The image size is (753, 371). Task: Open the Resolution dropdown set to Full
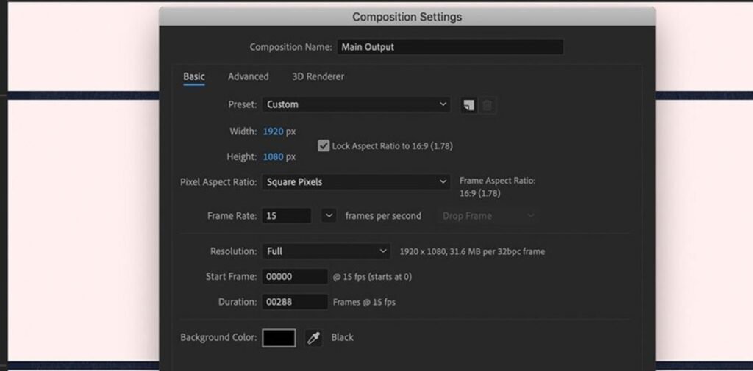(326, 251)
